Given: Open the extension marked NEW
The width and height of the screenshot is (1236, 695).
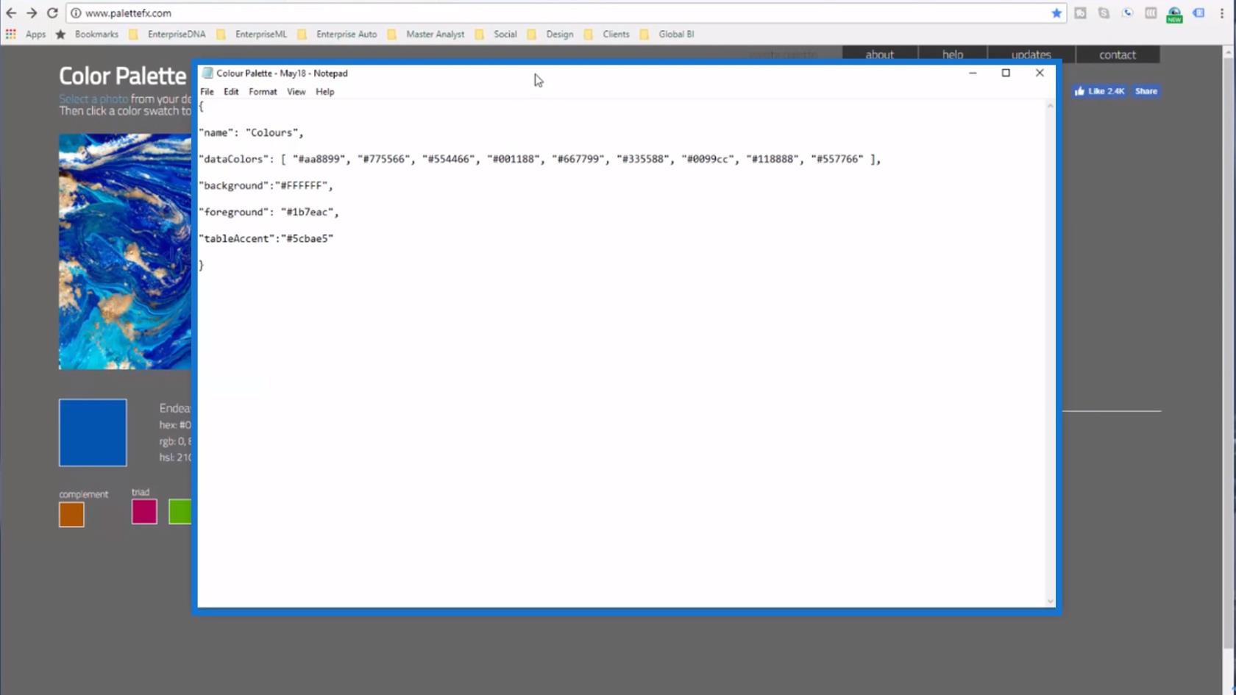Looking at the screenshot, I should coord(1174,15).
